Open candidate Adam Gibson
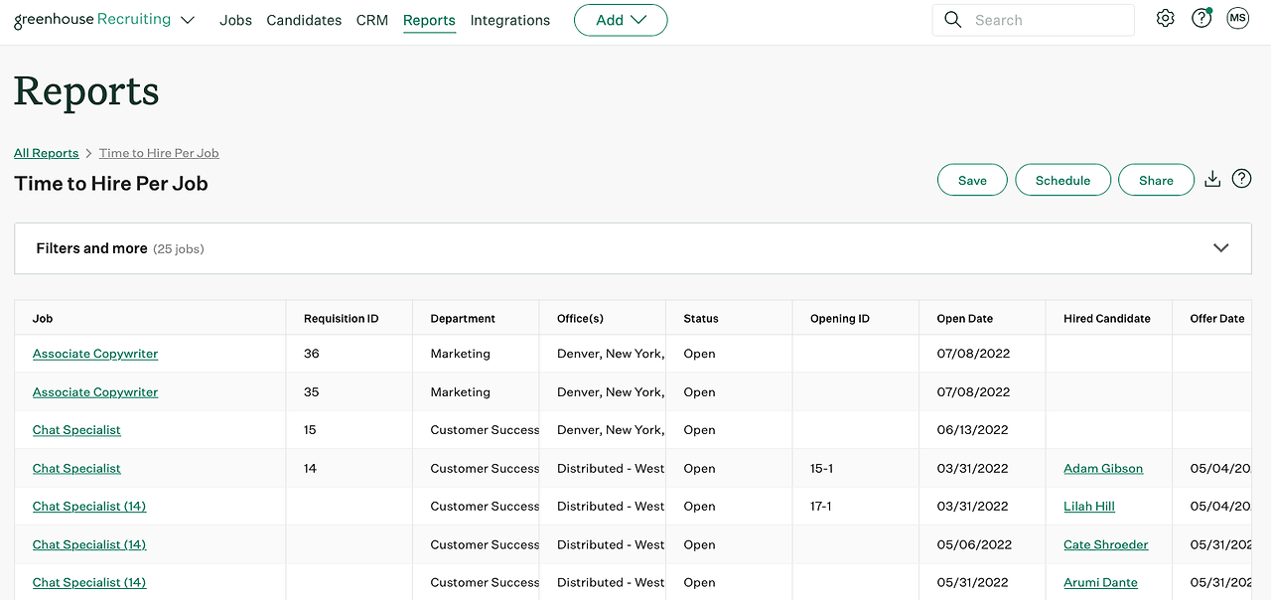 tap(1102, 468)
